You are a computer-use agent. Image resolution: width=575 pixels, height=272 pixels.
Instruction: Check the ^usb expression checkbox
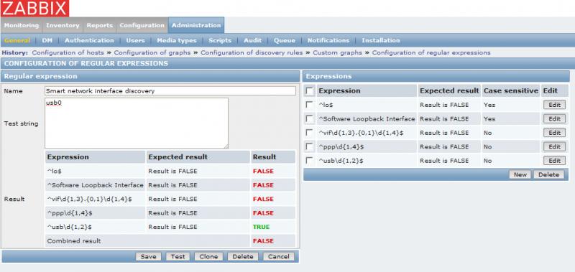[x=310, y=160]
